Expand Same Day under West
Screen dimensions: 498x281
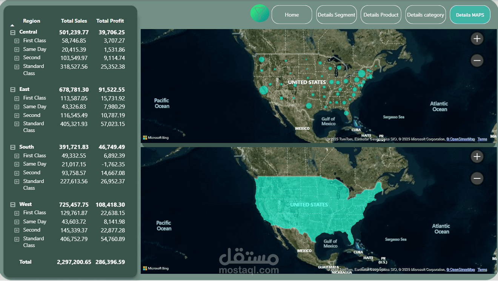(17, 222)
